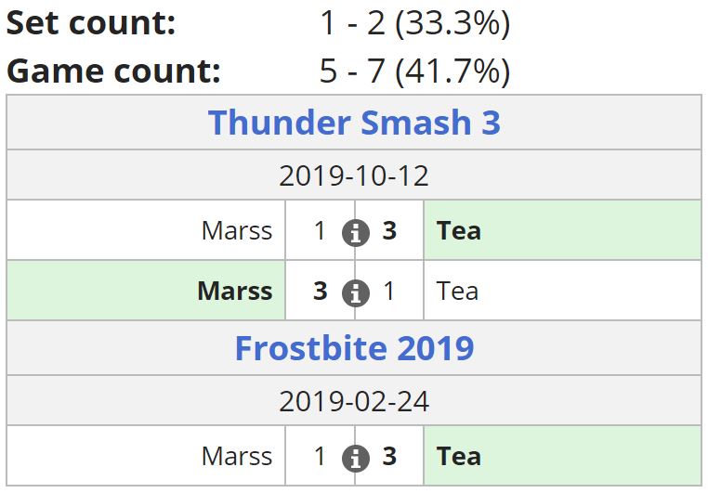The height and width of the screenshot is (493, 708).
Task: Open info icon for Marss's Thunder Smash 3 loss
Action: point(355,233)
